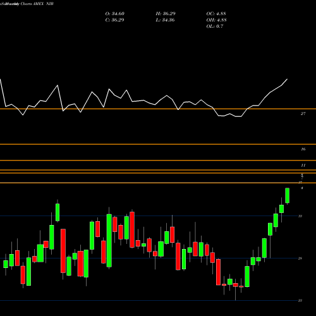Click the "OL: 0.7" readout
Viewport: 316px width, 316px height.
coord(215,27)
